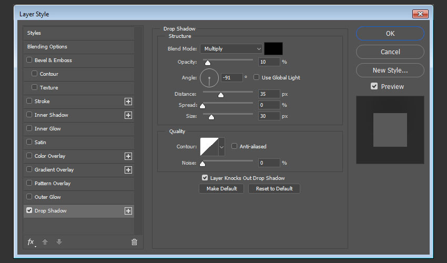Viewport: 447px width, 263px height.
Task: Click the add Gradient Overlay plus icon
Action: (x=128, y=170)
